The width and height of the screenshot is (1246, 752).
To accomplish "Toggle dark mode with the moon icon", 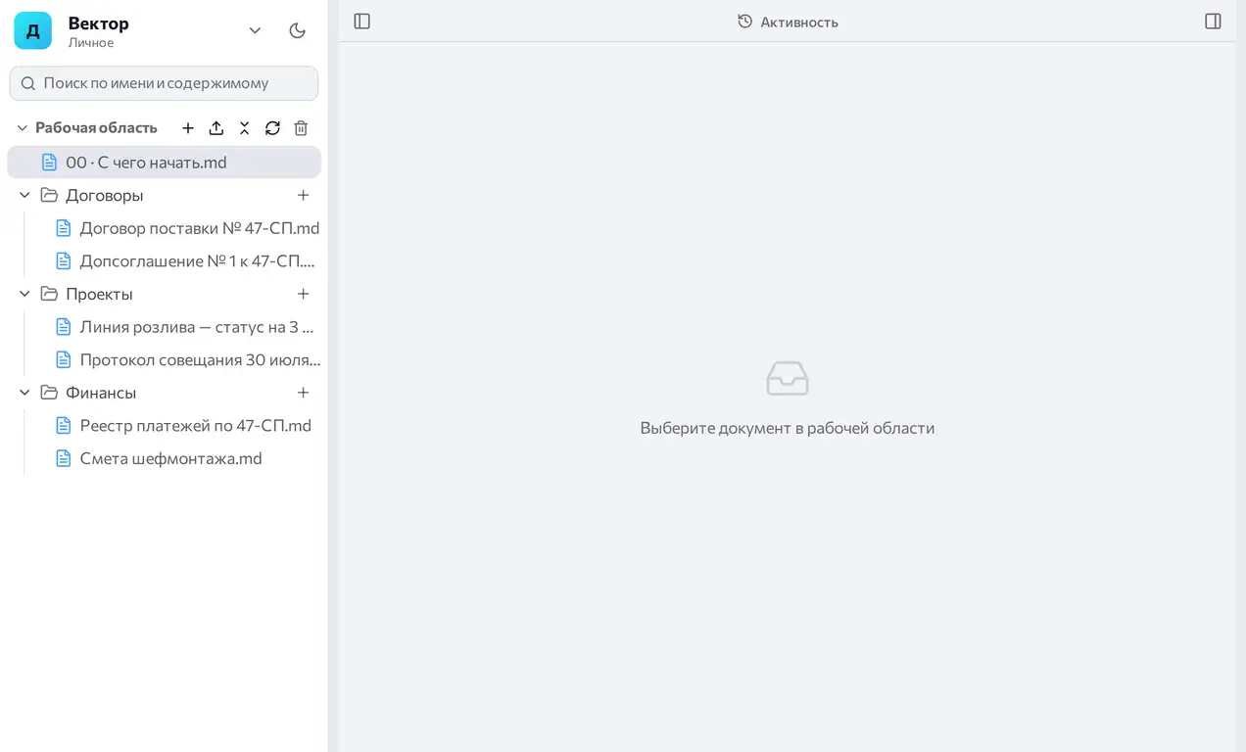I will point(298,30).
